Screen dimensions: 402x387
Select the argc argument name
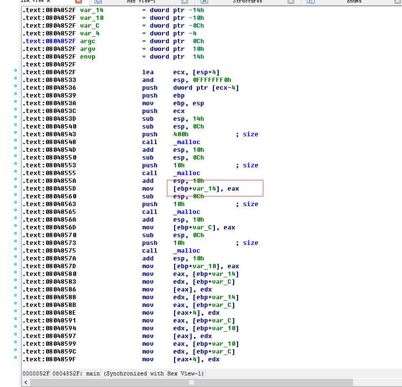point(87,41)
